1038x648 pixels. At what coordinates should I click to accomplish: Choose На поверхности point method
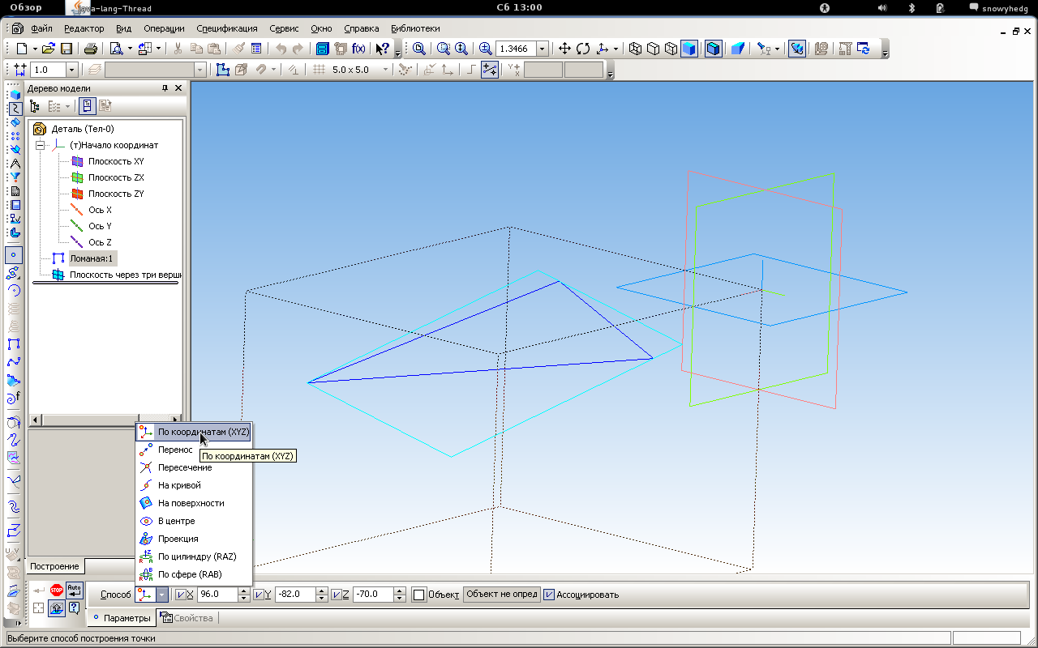coord(194,503)
